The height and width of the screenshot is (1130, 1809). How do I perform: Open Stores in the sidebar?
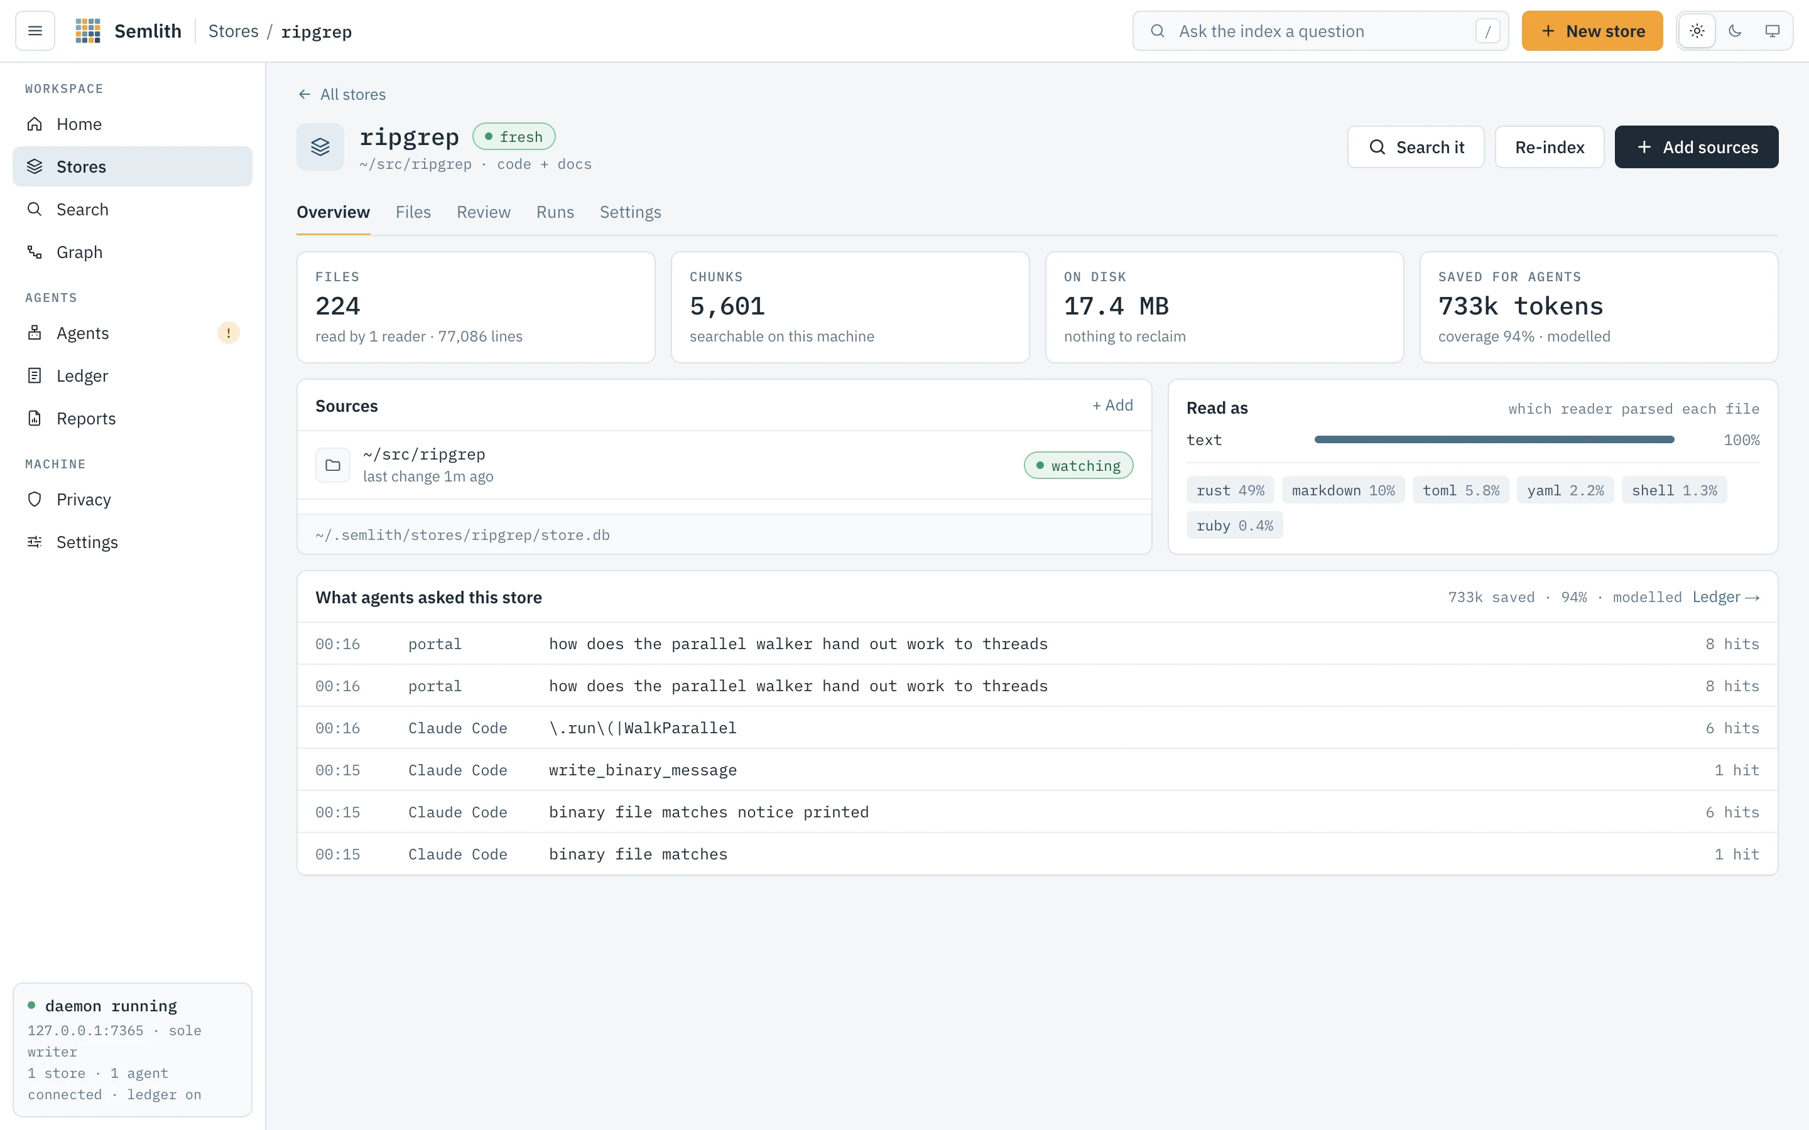133,166
